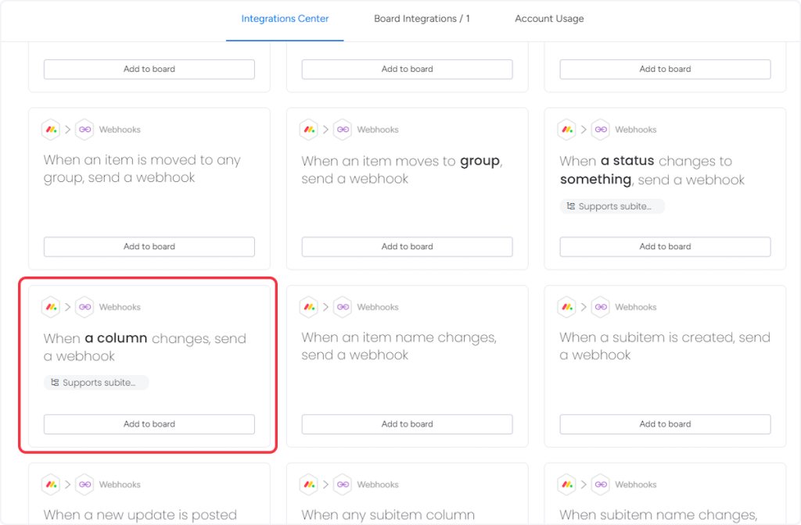Click monday logo in moved to any group card
801x525 pixels.
coord(51,130)
